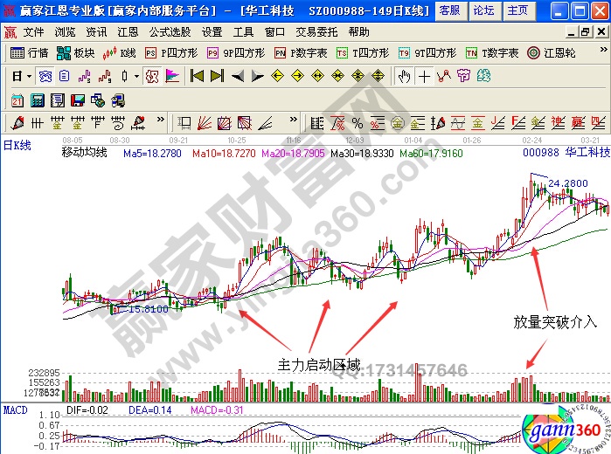Click the crosshair cursor tool

coord(424,76)
